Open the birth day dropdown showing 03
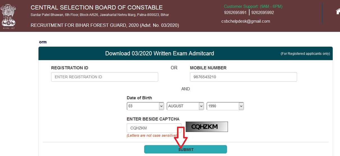The width and height of the screenshot is (340, 156). coord(145,106)
